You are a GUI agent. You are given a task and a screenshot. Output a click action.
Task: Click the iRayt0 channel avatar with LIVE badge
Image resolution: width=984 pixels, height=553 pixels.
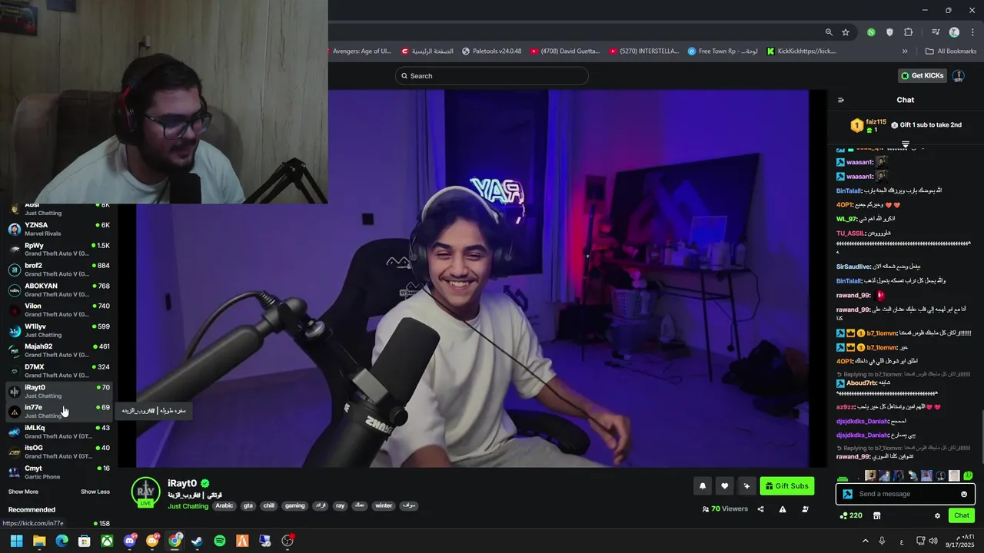click(145, 492)
